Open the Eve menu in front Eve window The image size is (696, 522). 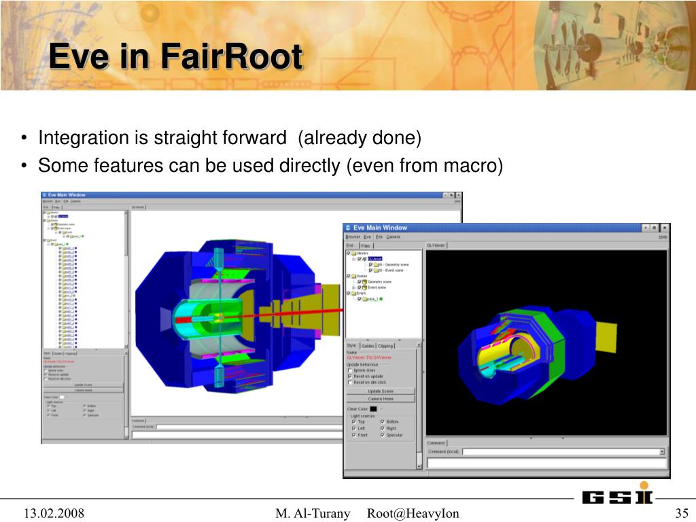click(x=367, y=237)
